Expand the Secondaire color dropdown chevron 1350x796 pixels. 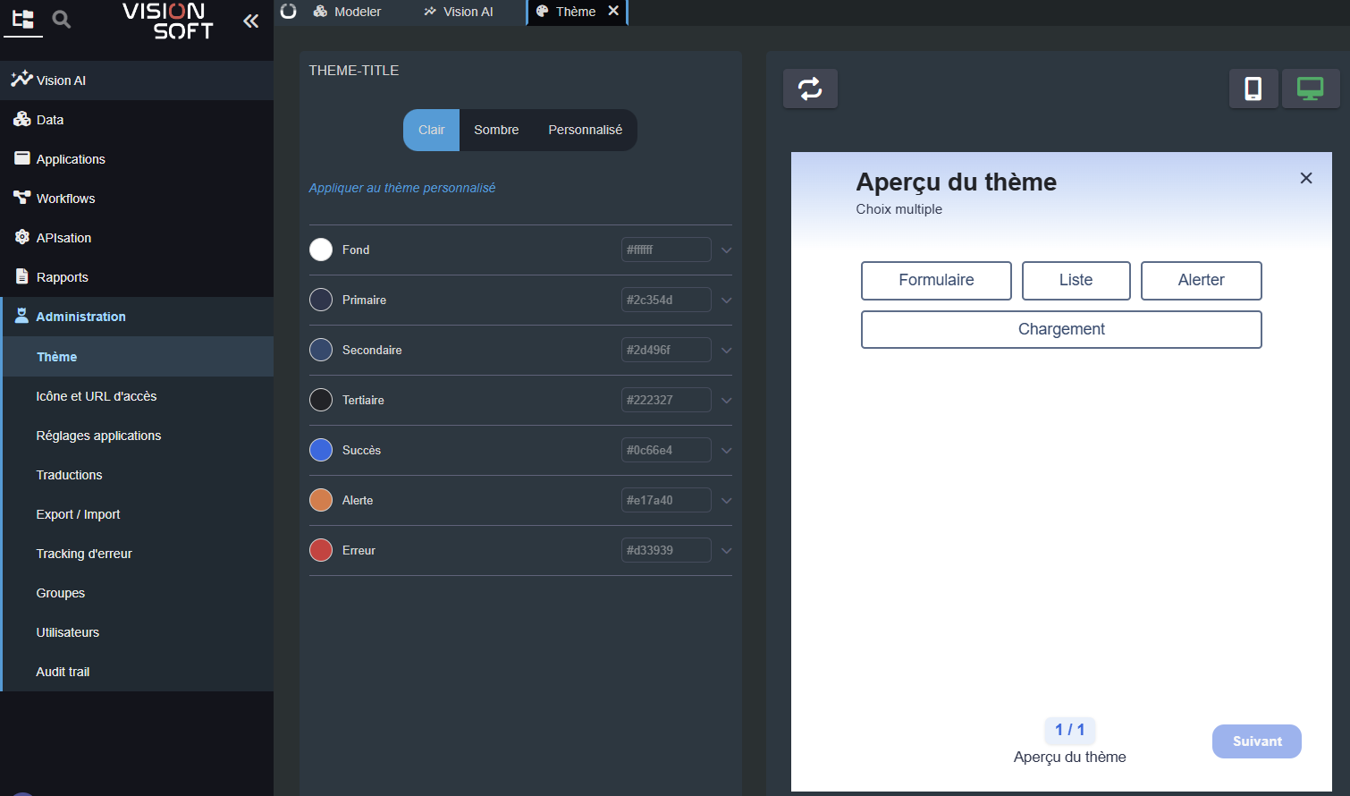[726, 351]
